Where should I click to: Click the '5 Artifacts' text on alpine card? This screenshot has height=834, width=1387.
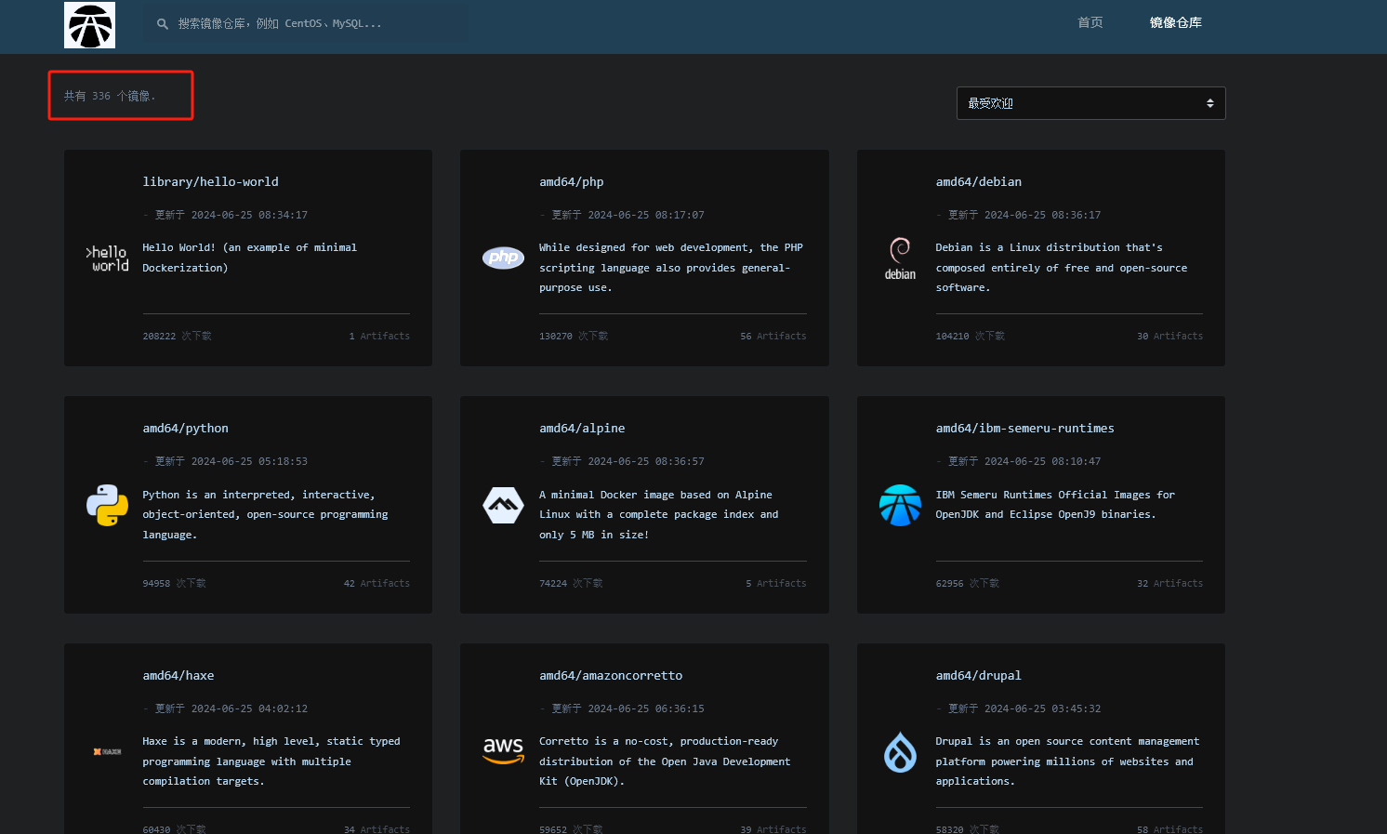point(776,584)
